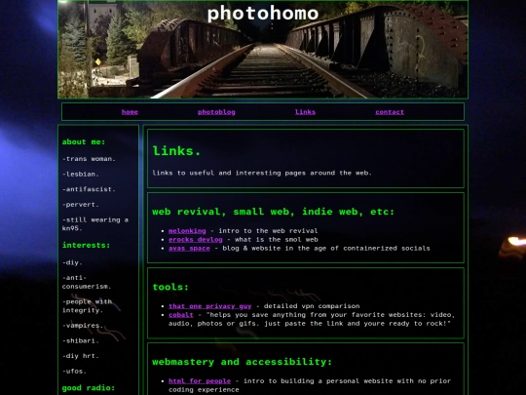The image size is (526, 395).
Task: Visit the melonking link
Action: [187, 231]
